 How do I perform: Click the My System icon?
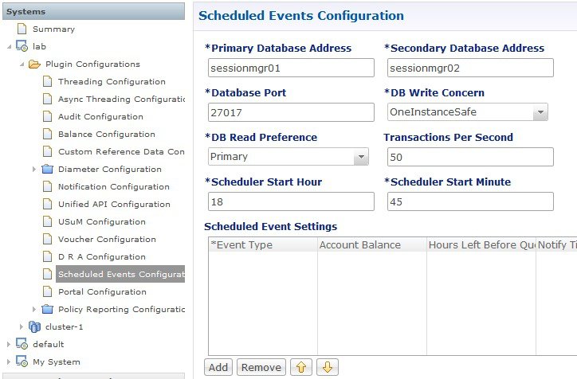click(22, 361)
